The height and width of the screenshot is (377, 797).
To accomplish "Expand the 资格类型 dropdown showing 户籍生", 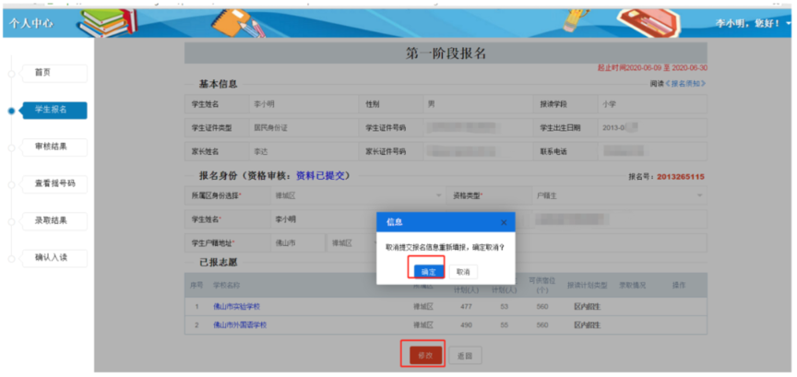I will (607, 195).
